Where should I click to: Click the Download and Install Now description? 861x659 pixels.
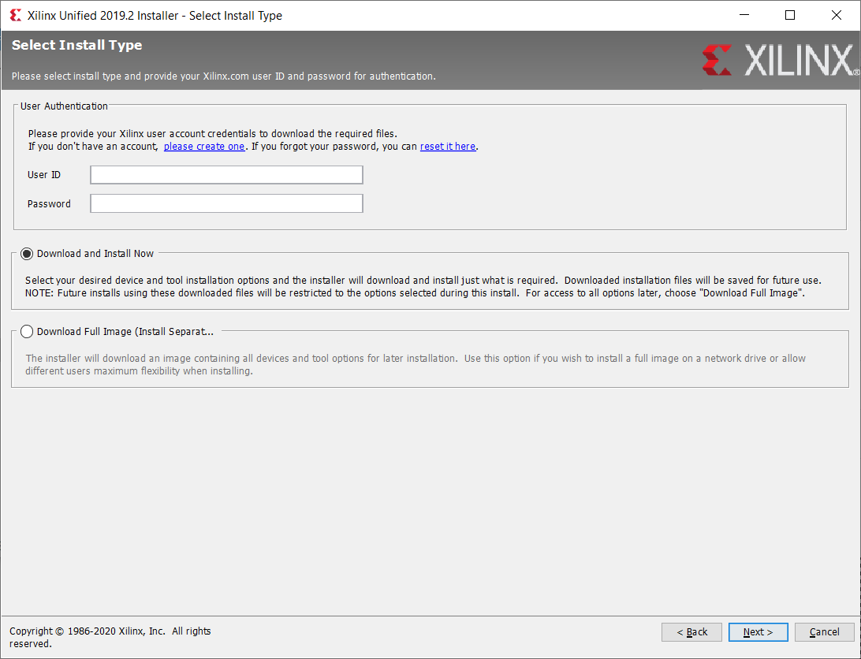(x=423, y=287)
